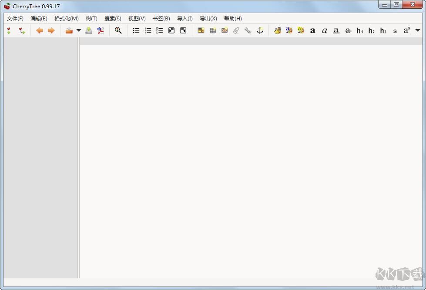Insert an anchor with the anchor icon

pos(260,30)
